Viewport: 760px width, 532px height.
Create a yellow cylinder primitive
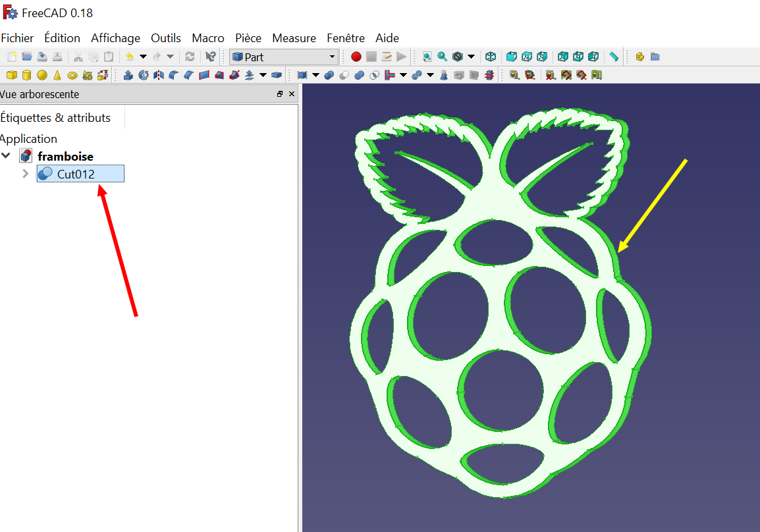(x=27, y=75)
